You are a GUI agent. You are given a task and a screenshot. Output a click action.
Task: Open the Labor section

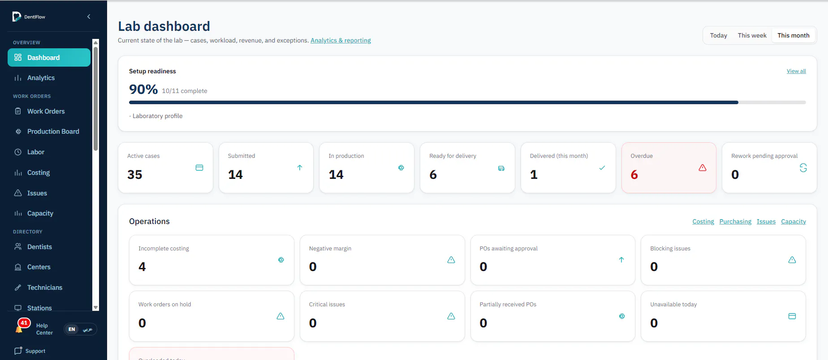point(49,152)
